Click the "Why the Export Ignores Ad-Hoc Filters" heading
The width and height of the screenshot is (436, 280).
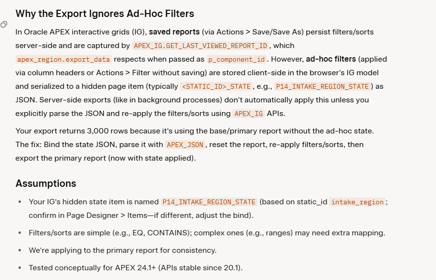point(105,14)
